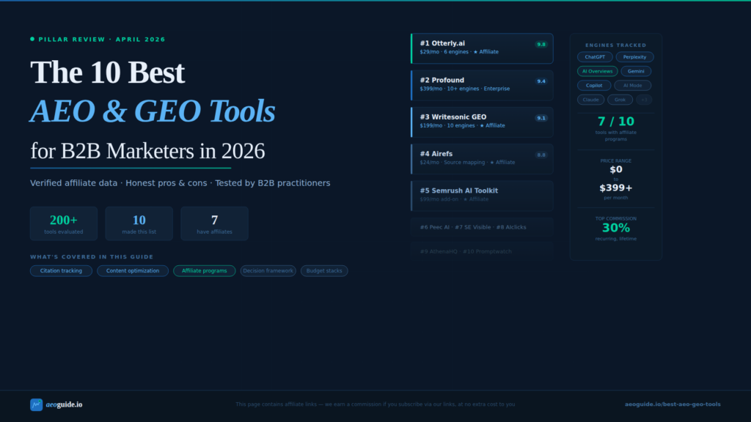Viewport: 751px width, 422px height.
Task: Open the aeoguide.io/best-aeo-geo-tools footer link
Action: 672,404
